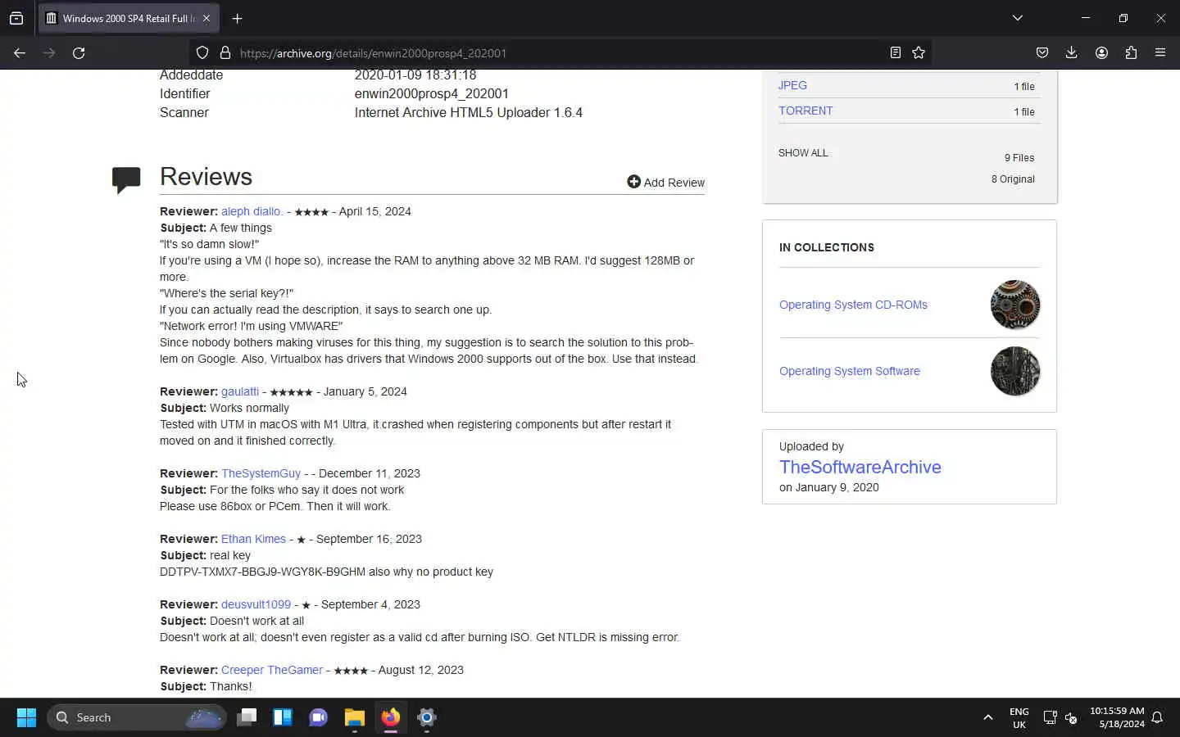This screenshot has height=737, width=1180.
Task: Click the product key text DDTPV-TXMX7-BBGJ9-WGY8K-B9GHM
Action: point(262,572)
